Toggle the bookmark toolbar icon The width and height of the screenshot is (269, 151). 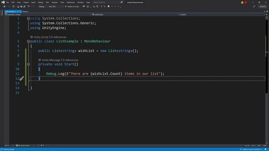[108, 7]
